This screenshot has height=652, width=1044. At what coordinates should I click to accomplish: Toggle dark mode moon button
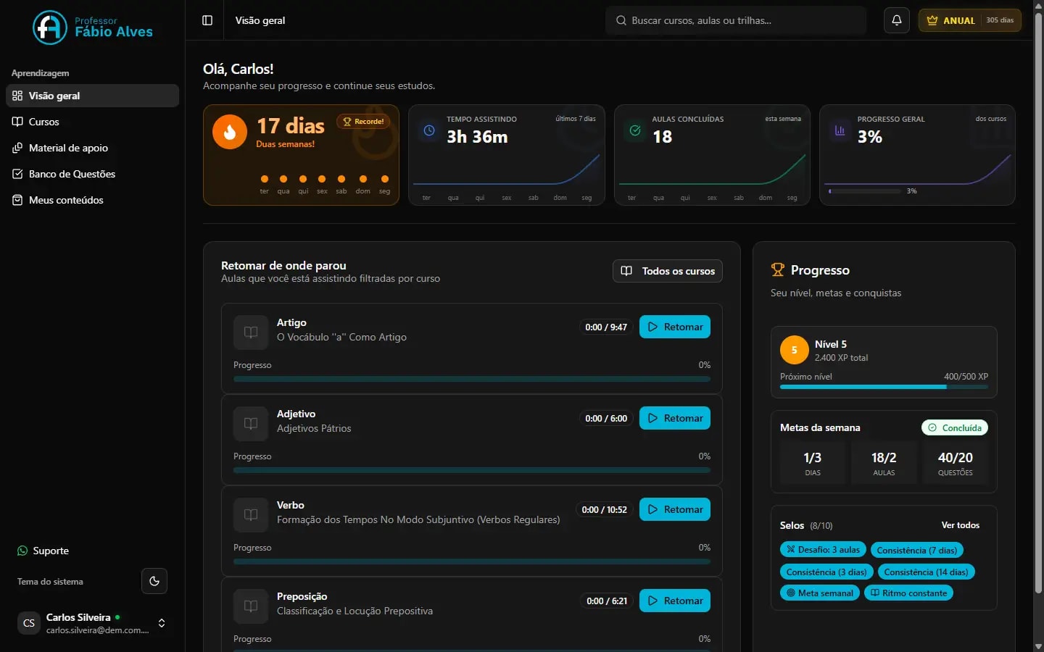[x=154, y=581]
